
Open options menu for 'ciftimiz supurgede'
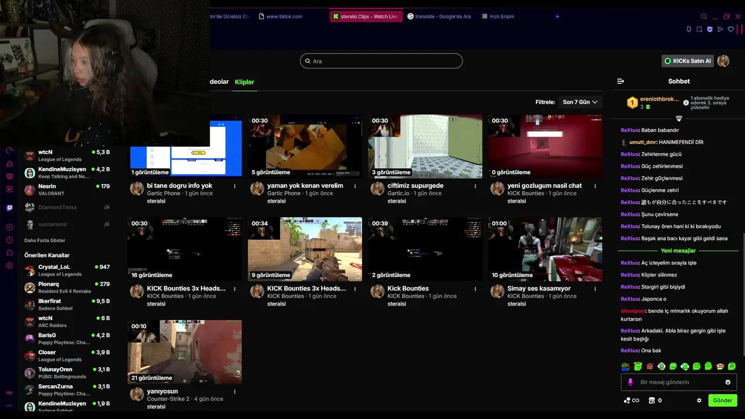pos(475,186)
